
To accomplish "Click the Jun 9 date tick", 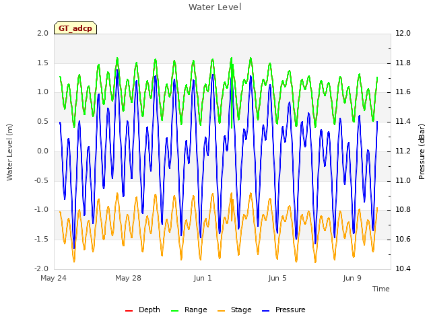I will [352, 278].
